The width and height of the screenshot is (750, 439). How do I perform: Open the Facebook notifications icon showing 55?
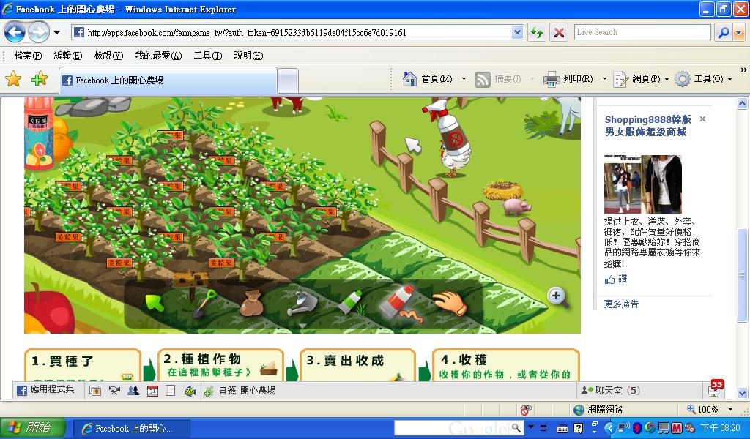(x=715, y=389)
